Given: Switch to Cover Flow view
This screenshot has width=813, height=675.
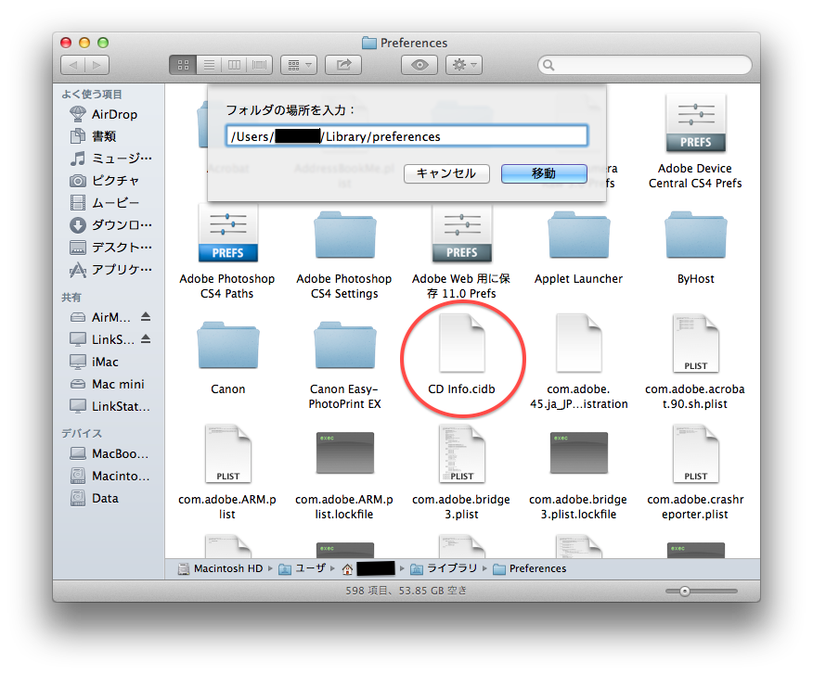Looking at the screenshot, I should 259,65.
